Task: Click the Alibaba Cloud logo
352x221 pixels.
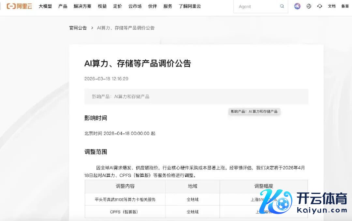Action: [x=20, y=6]
